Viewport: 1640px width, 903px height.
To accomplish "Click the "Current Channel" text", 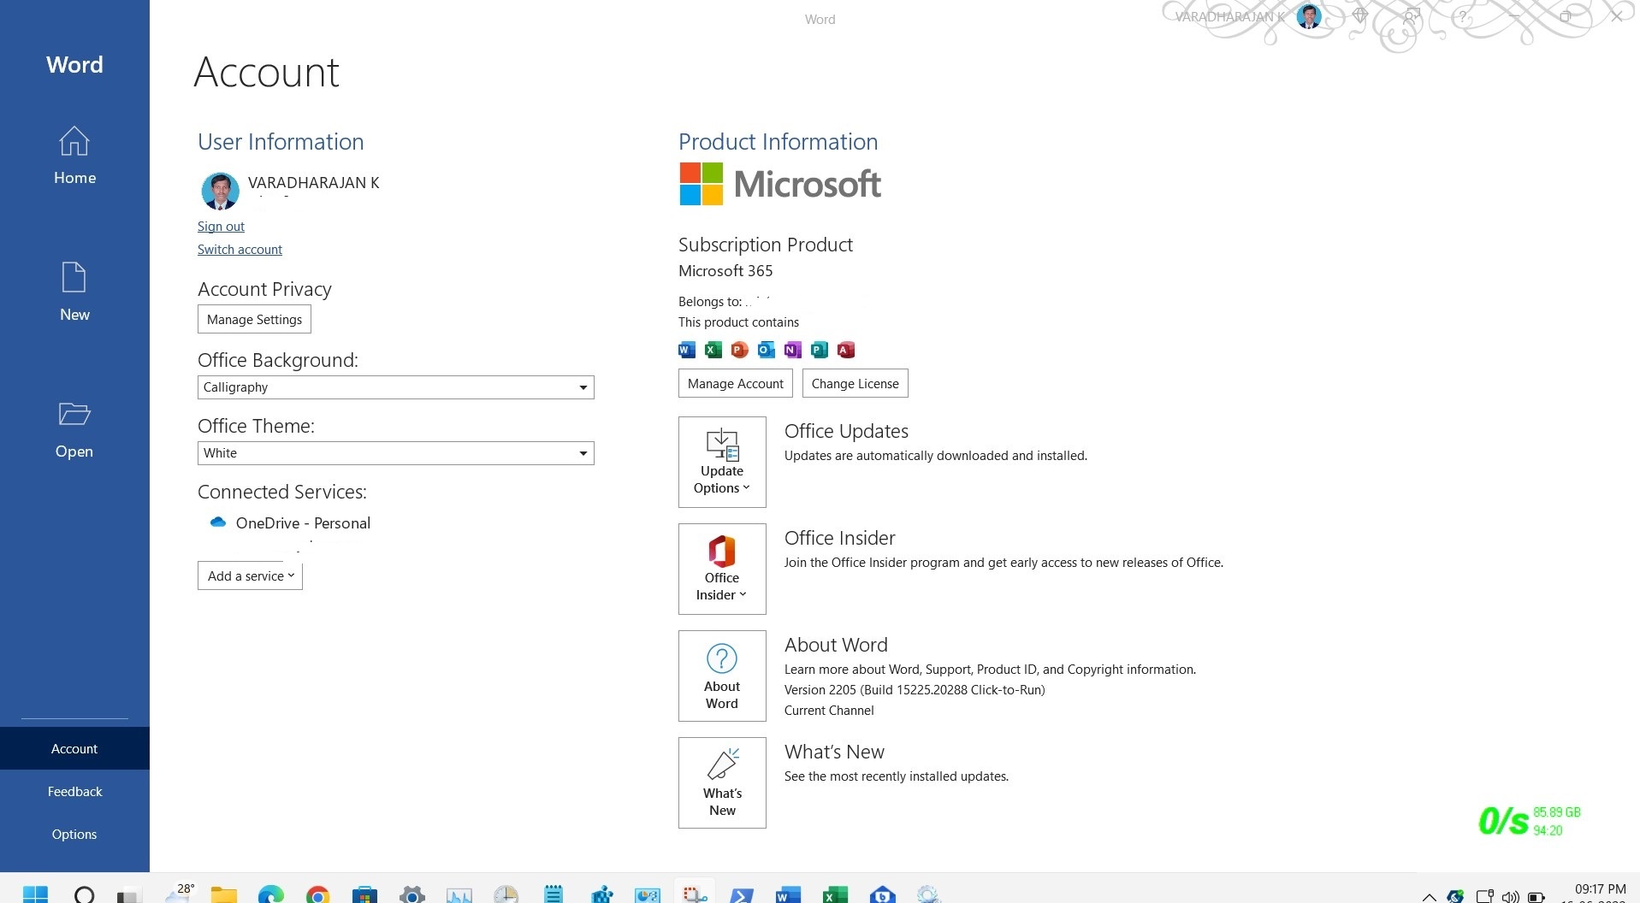I will point(829,710).
